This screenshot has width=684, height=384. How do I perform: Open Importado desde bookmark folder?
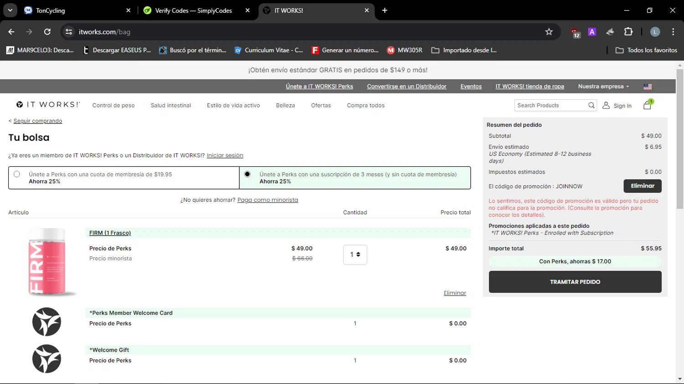pos(464,50)
